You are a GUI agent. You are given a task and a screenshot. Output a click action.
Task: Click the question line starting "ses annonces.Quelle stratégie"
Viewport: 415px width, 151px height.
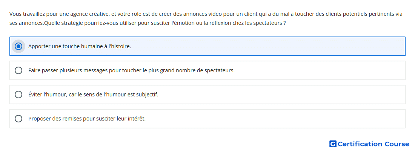[148, 23]
